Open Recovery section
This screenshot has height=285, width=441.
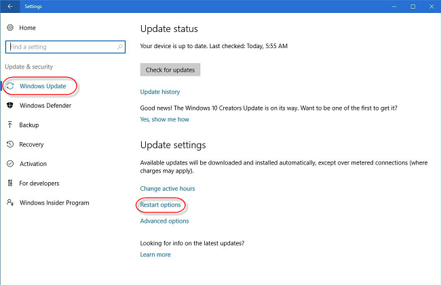[x=31, y=144]
